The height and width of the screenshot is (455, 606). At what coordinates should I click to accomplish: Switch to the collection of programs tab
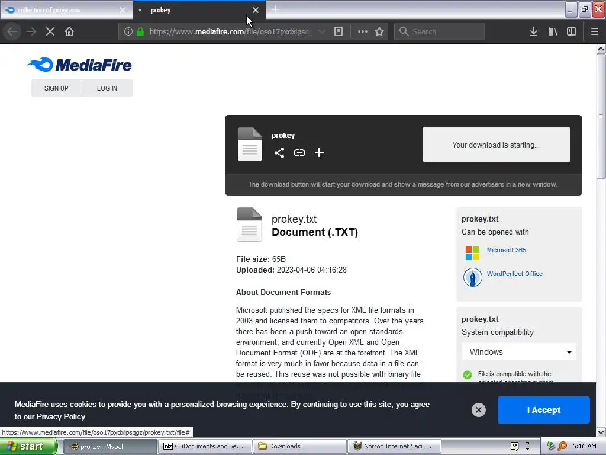tap(62, 10)
